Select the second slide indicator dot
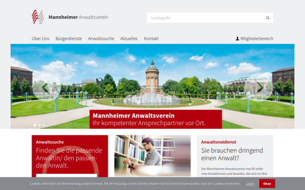This screenshot has height=190, width=305. click(40, 125)
